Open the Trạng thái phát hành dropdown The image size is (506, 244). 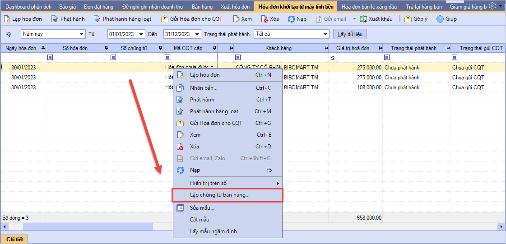pyautogui.click(x=325, y=34)
